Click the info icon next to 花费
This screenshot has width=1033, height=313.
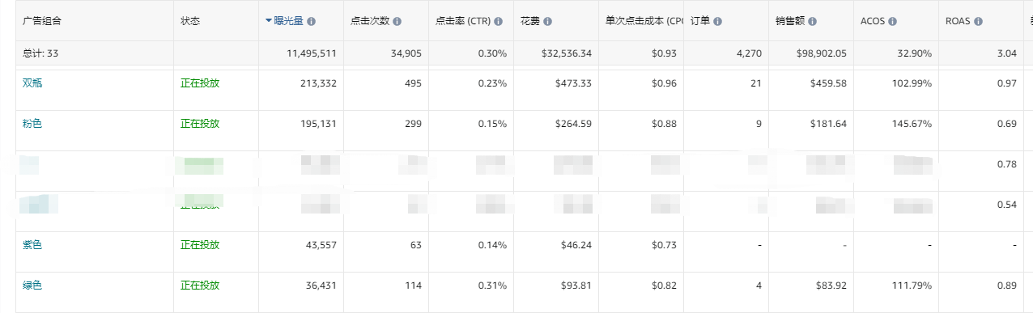549,21
